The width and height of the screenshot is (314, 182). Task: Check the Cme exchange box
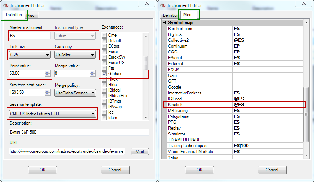(104, 36)
